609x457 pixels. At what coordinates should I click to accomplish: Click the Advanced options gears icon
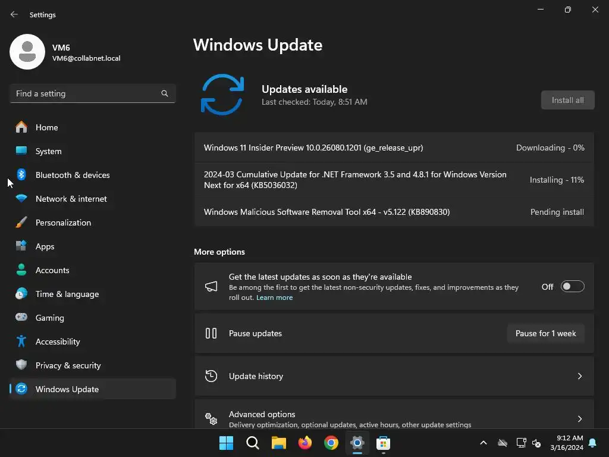pyautogui.click(x=211, y=418)
